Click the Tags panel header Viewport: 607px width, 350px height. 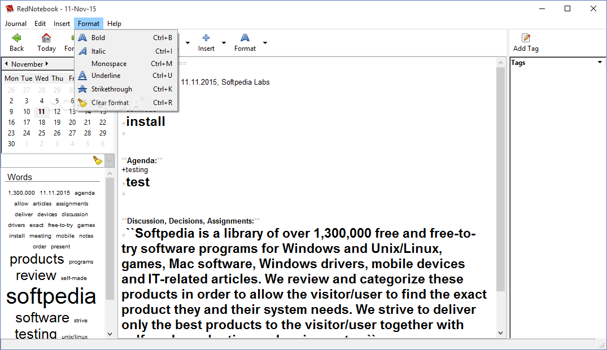click(x=557, y=62)
